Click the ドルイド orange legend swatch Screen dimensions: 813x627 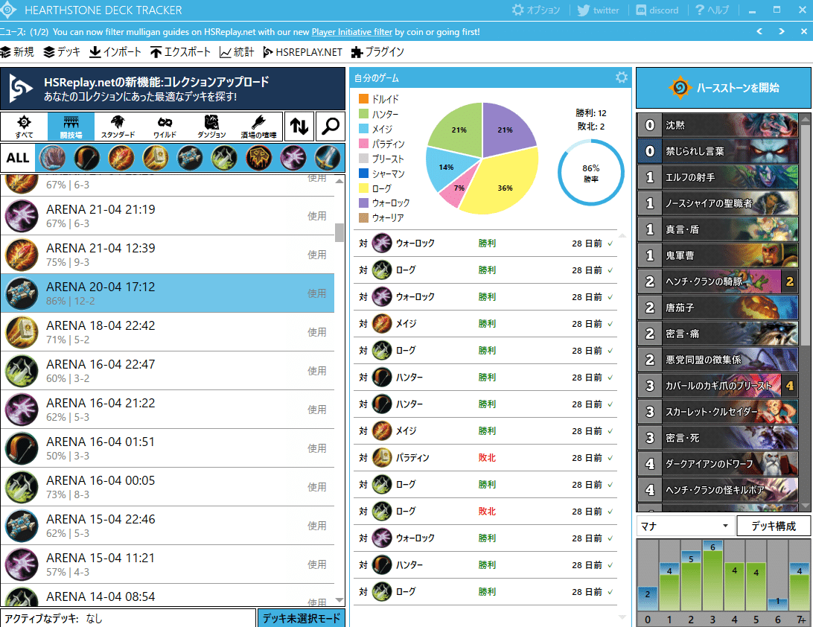click(363, 98)
